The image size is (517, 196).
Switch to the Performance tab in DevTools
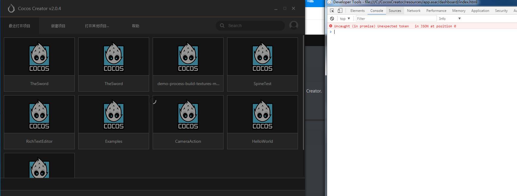(436, 11)
